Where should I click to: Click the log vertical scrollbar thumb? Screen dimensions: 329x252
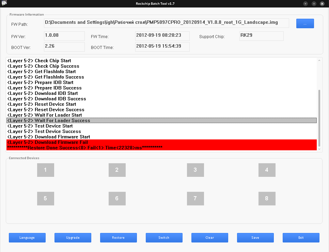319,118
